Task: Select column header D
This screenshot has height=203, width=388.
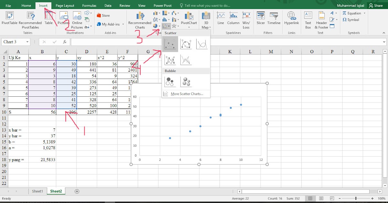Action: point(86,52)
